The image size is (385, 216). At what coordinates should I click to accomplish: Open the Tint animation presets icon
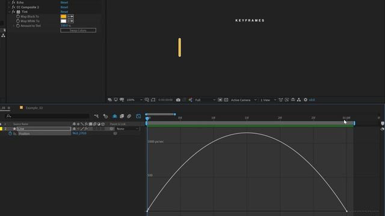tap(19, 12)
